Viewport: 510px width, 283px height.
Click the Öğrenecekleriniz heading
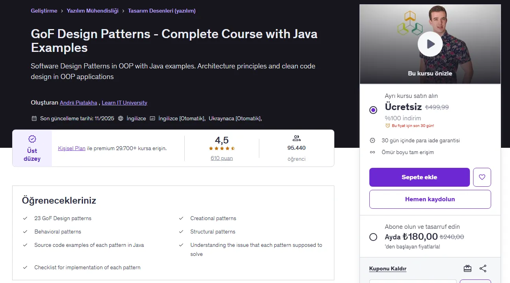click(x=59, y=200)
